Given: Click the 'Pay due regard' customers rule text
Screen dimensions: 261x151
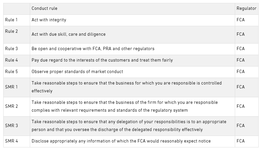Looking at the screenshot, I should [102, 60].
